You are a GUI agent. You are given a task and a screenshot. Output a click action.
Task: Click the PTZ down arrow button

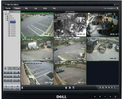pos(8,80)
